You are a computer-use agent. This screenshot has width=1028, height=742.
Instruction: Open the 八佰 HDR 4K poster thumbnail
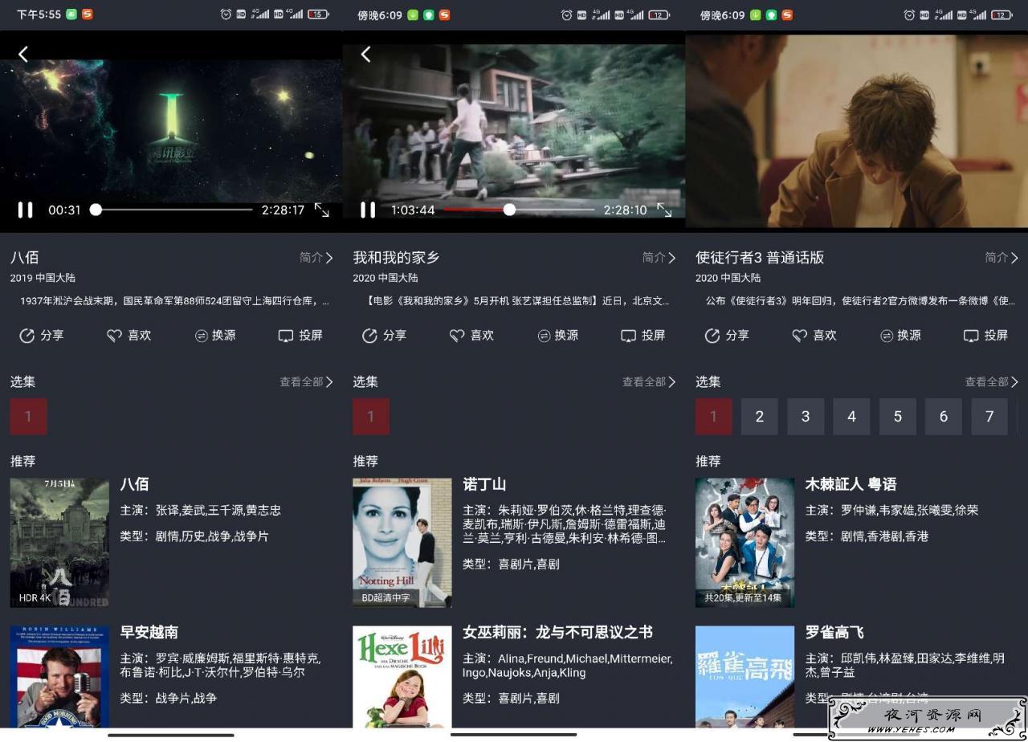point(59,542)
